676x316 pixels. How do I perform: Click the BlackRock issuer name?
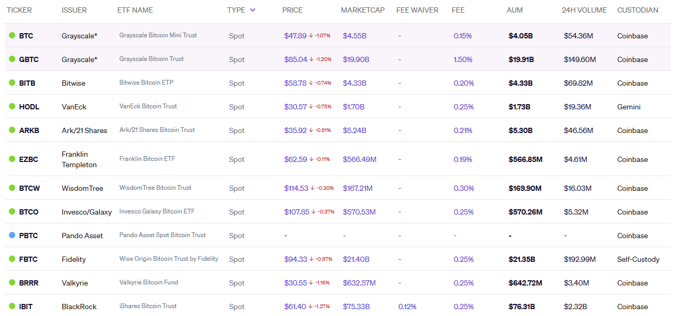point(79,307)
